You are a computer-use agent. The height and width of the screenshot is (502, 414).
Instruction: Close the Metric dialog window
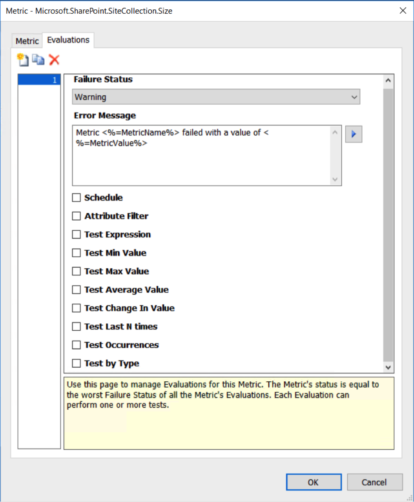tap(403, 11)
